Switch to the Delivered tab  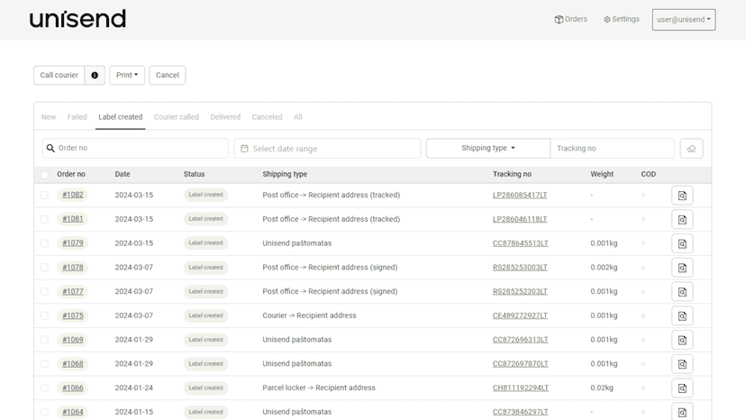[x=225, y=117]
